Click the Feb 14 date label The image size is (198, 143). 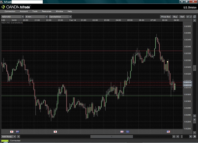tap(73, 20)
